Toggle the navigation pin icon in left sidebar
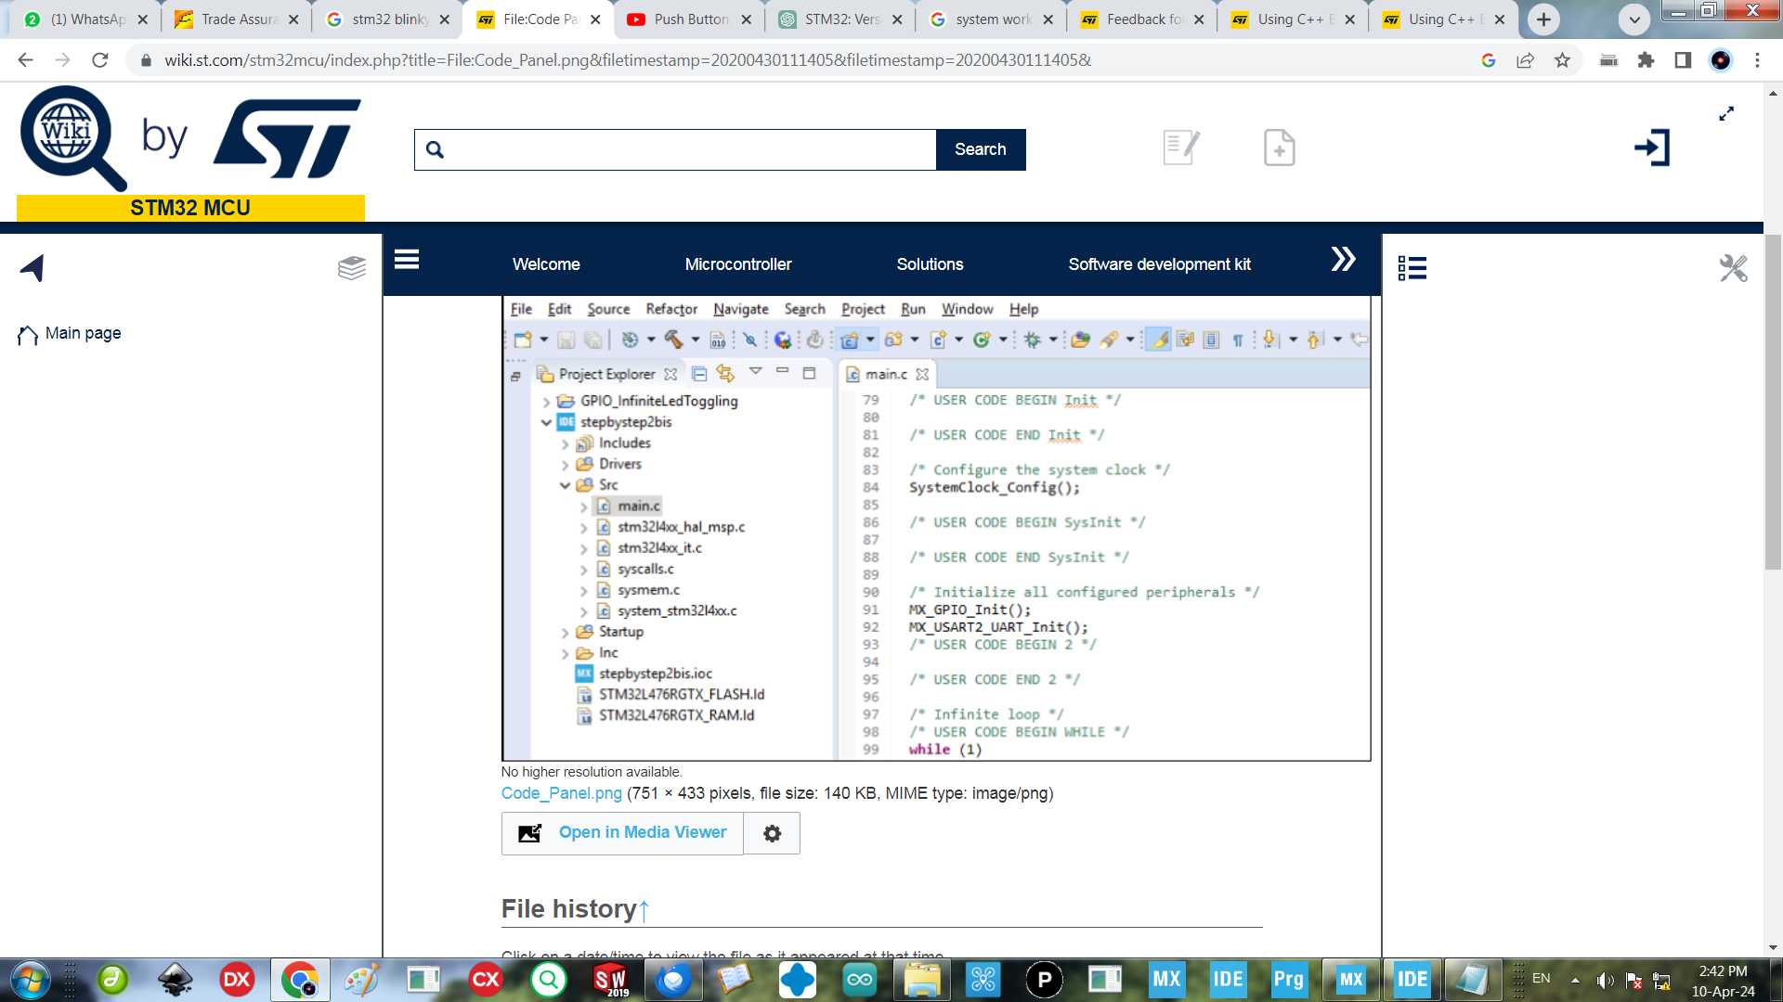The height and width of the screenshot is (1002, 1783). (33, 268)
